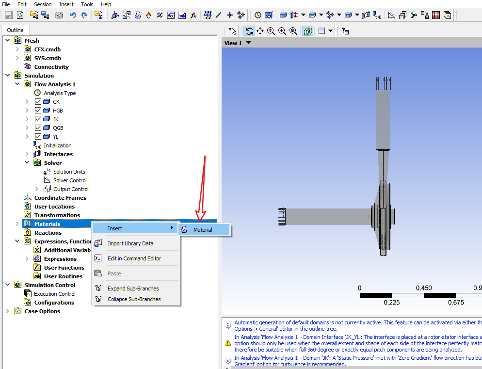Select the Rotate view tool

tap(249, 31)
